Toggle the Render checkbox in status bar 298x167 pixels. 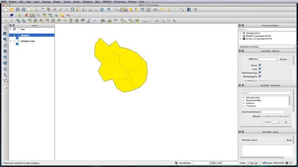pos(264,163)
